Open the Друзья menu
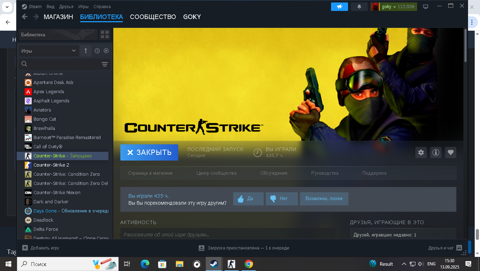 tap(66, 7)
